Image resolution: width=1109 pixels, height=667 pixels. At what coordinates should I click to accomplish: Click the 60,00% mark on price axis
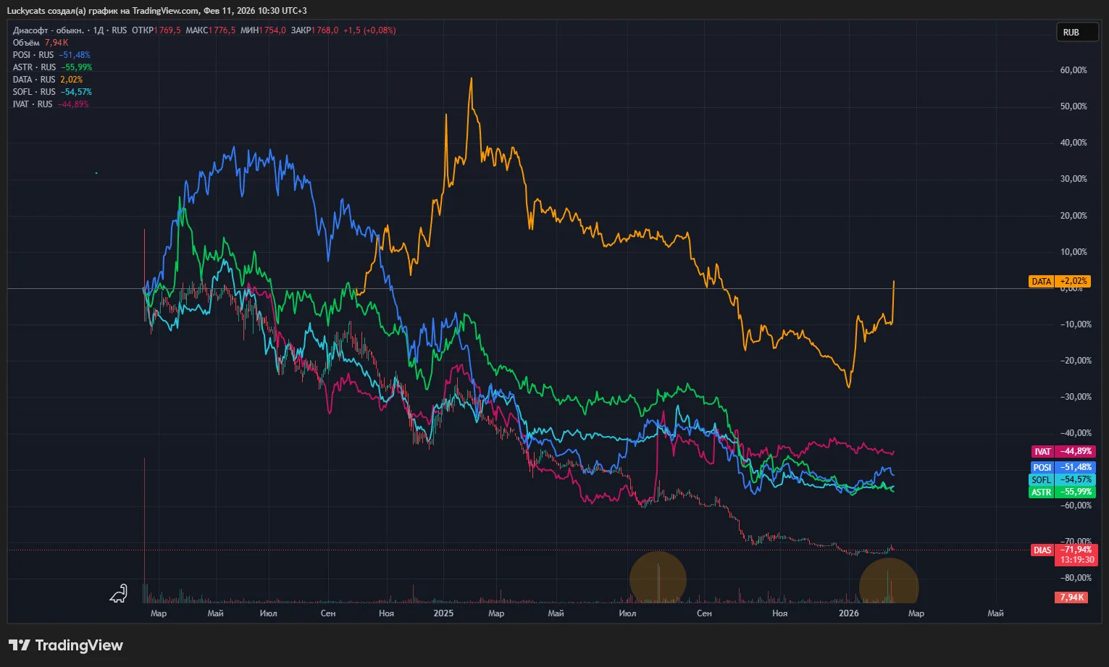tap(1074, 70)
